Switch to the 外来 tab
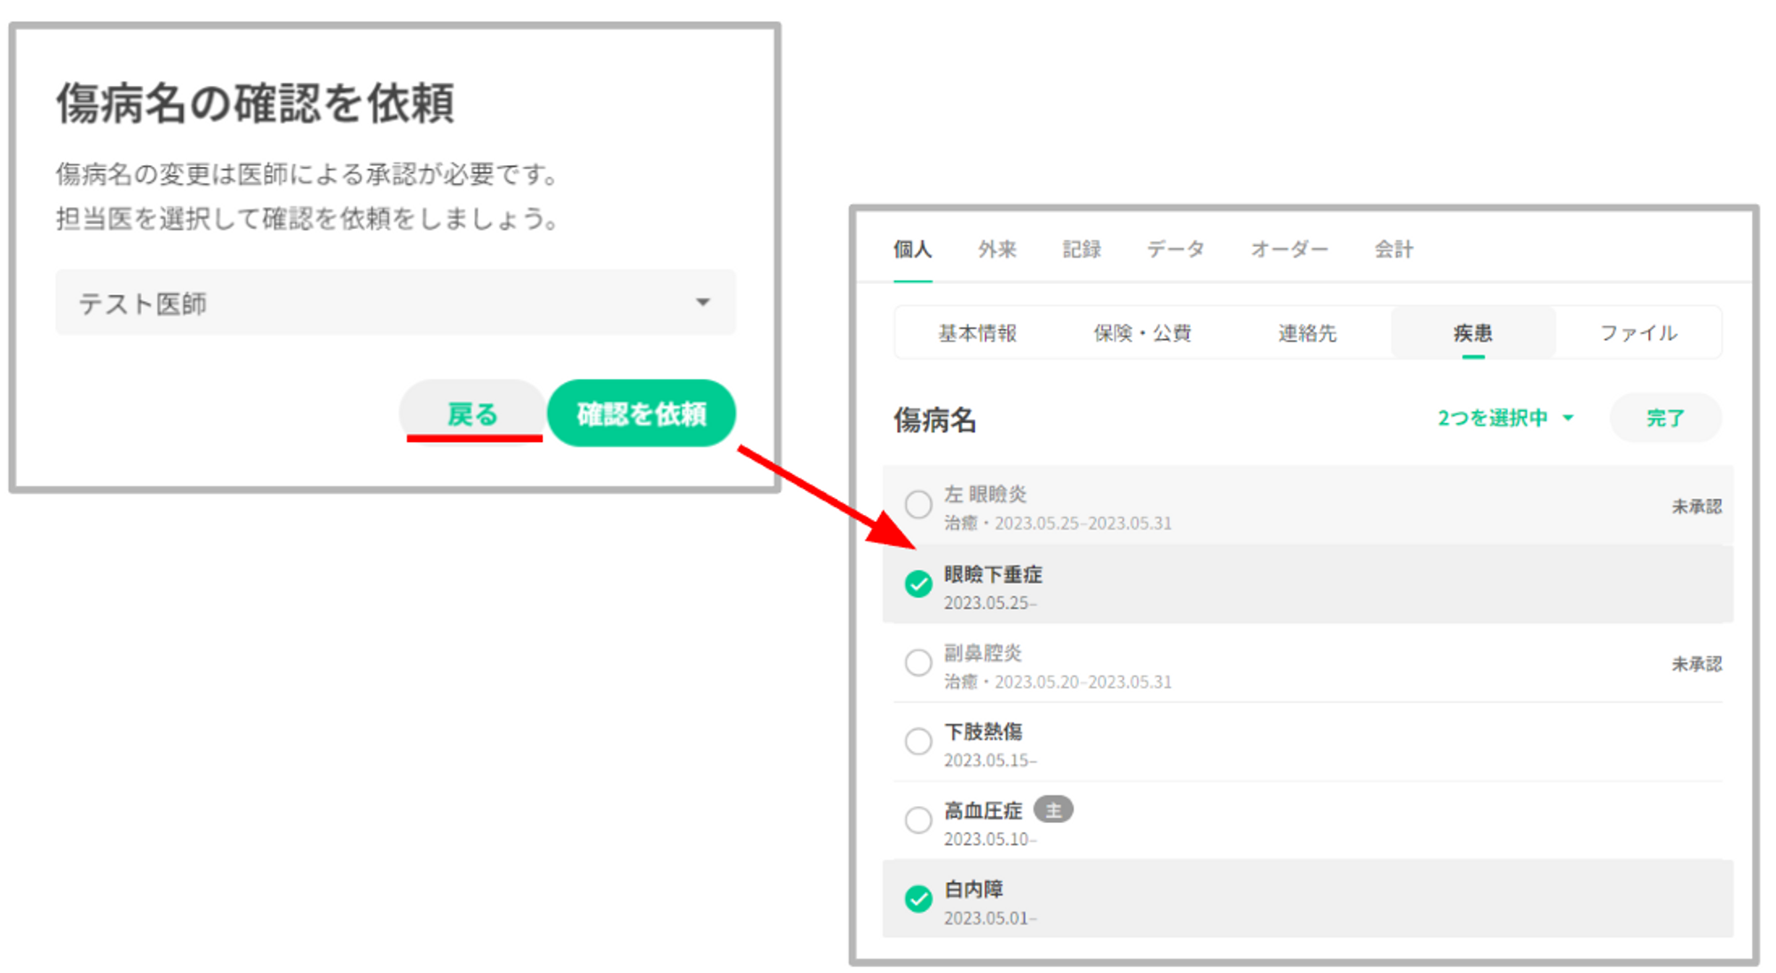This screenshot has width=1776, height=973. coord(997,249)
